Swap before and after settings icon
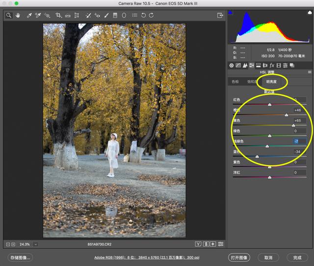 206,244
